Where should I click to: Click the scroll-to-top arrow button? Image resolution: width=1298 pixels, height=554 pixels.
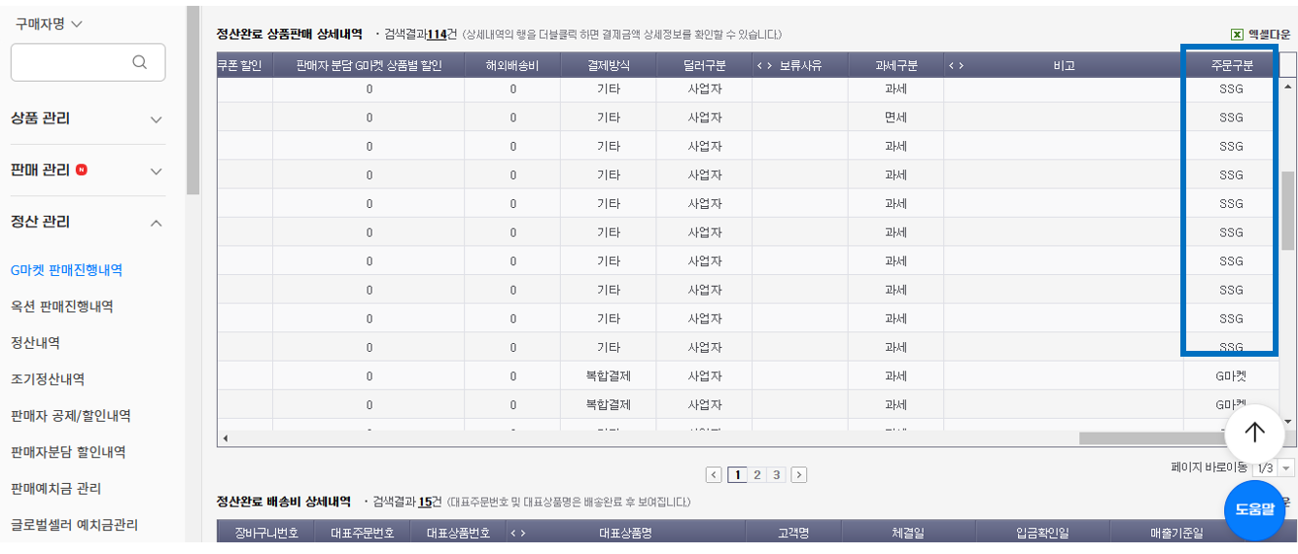(1254, 433)
